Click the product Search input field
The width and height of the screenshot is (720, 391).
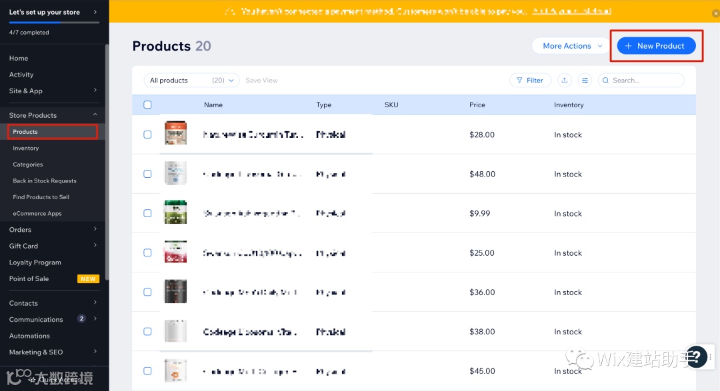pos(644,81)
